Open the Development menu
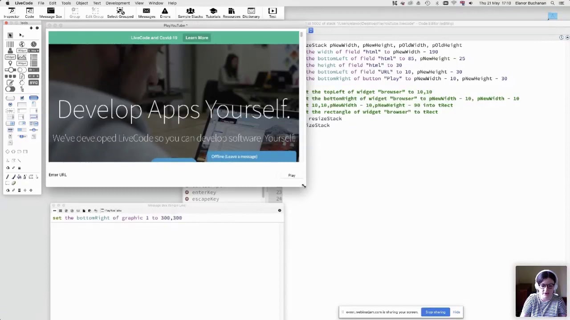The width and height of the screenshot is (570, 320). [118, 3]
